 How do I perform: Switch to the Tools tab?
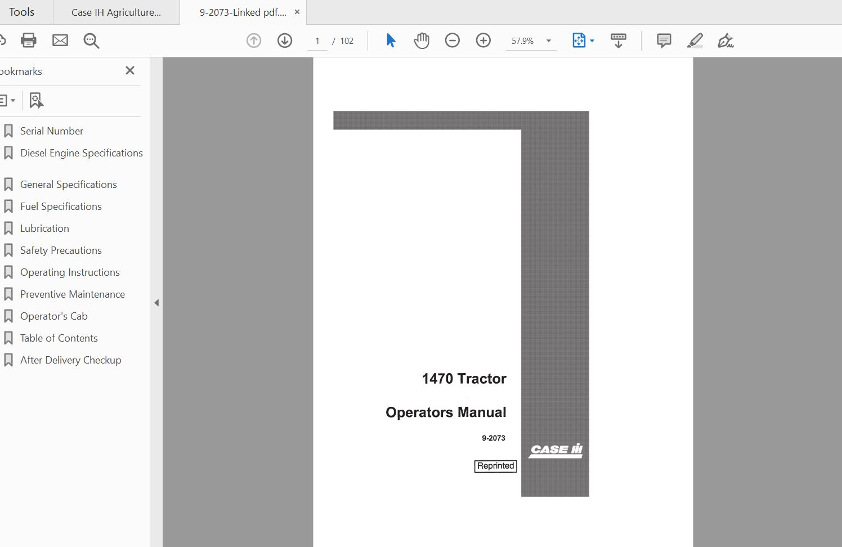point(22,12)
